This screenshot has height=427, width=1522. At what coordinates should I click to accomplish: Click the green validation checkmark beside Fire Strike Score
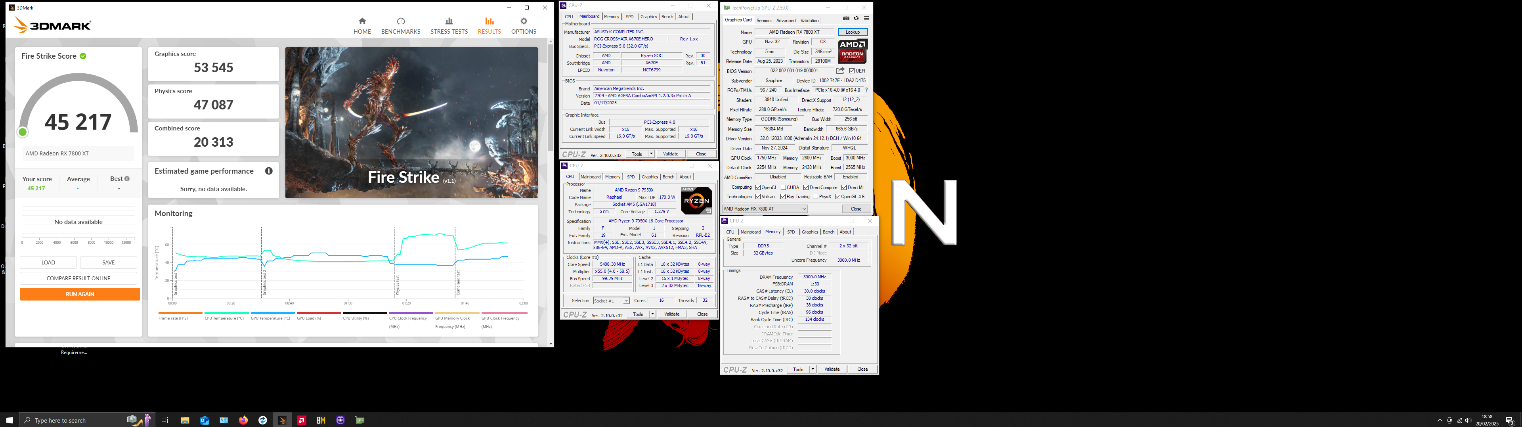[83, 56]
